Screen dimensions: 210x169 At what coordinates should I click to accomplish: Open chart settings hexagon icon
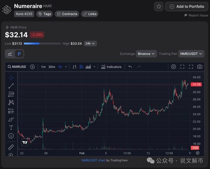(174, 67)
